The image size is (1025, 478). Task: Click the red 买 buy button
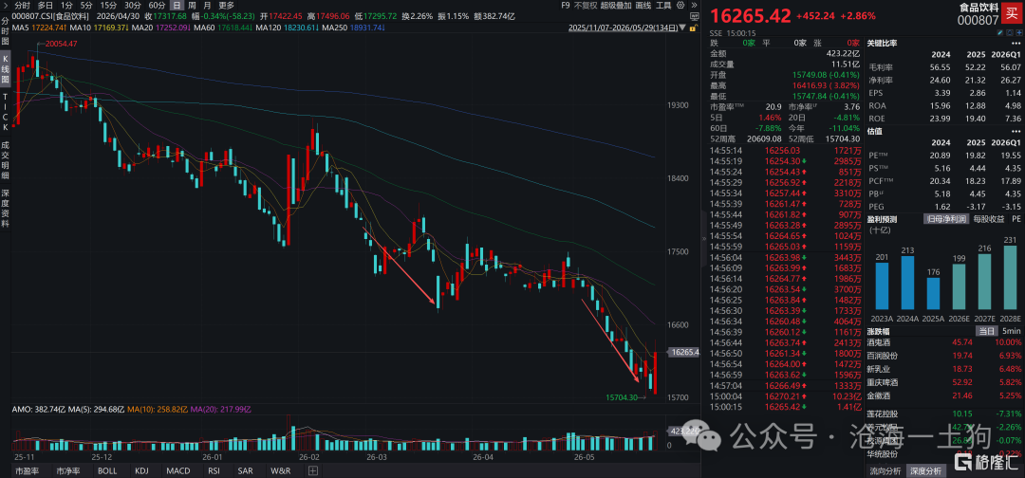click(x=1011, y=13)
